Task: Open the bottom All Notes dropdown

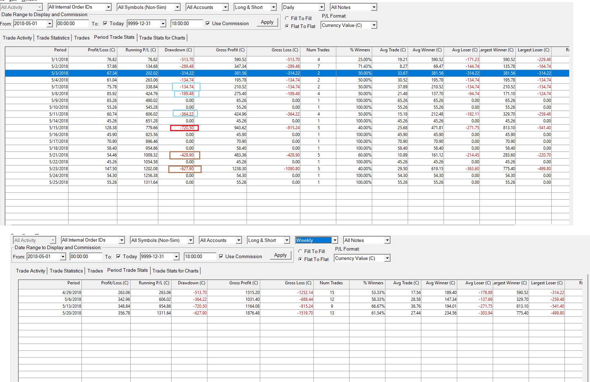Action: coord(387,240)
